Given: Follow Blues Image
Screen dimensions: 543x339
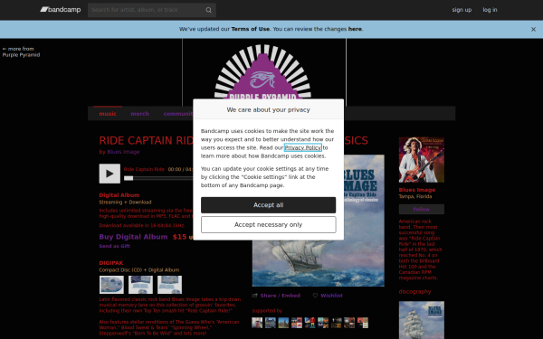Looking at the screenshot, I should 422,210.
